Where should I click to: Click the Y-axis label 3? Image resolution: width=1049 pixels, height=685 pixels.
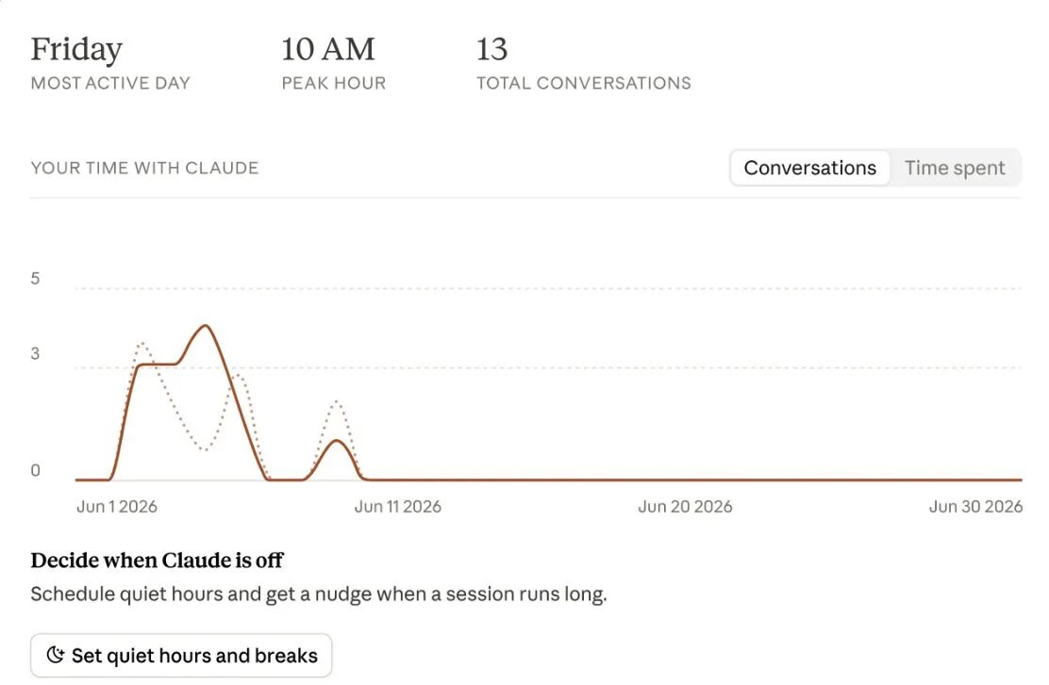tap(36, 353)
